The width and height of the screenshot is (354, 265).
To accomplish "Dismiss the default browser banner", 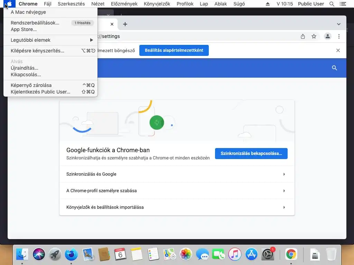I will click(x=338, y=50).
